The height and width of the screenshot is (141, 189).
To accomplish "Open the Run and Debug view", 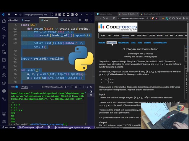I will click(x=4, y=44).
